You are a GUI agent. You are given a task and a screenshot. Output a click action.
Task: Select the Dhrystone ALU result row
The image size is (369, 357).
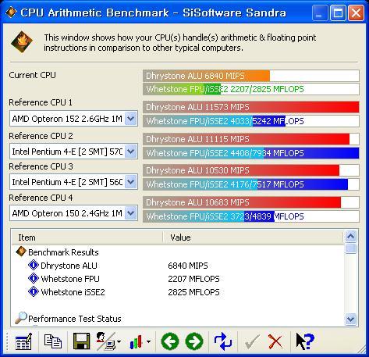178,266
